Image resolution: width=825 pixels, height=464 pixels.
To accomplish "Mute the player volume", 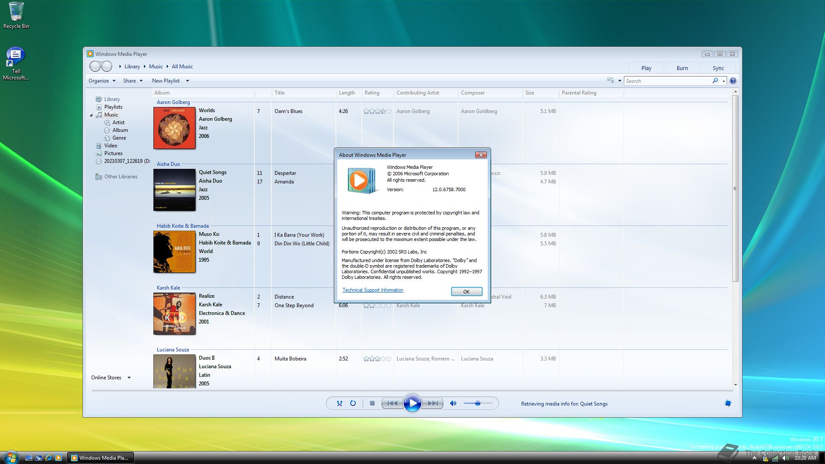I will coord(453,403).
